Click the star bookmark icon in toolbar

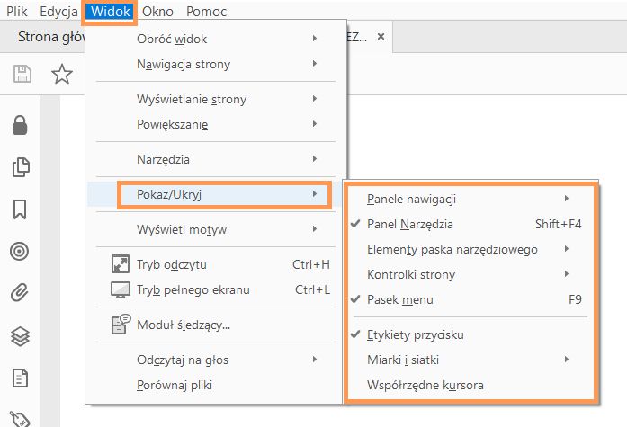62,74
